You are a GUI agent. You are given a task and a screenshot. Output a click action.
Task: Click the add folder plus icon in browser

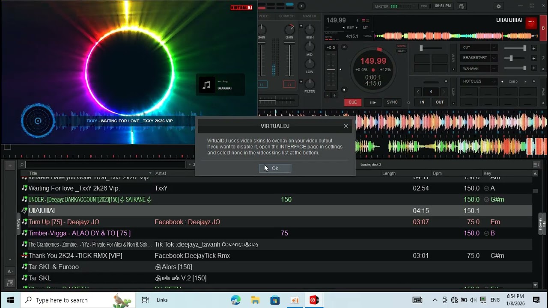(10, 165)
